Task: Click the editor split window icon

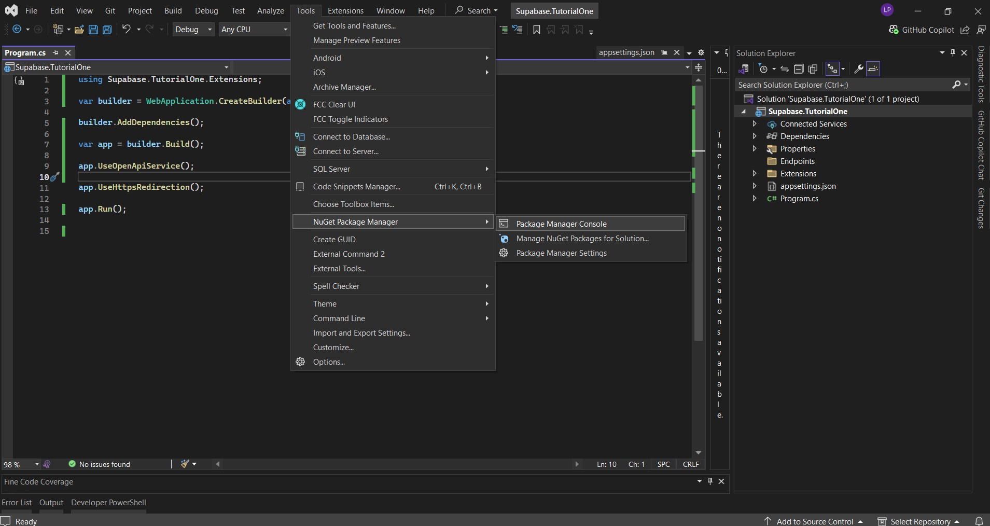Action: (x=699, y=67)
